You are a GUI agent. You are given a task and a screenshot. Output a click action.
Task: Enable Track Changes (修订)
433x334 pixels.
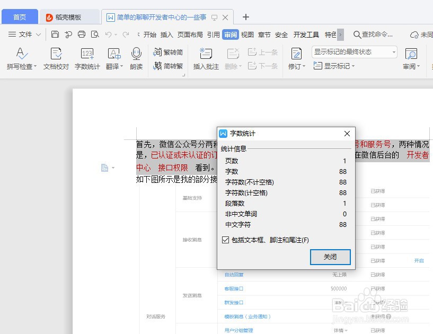coord(296,55)
